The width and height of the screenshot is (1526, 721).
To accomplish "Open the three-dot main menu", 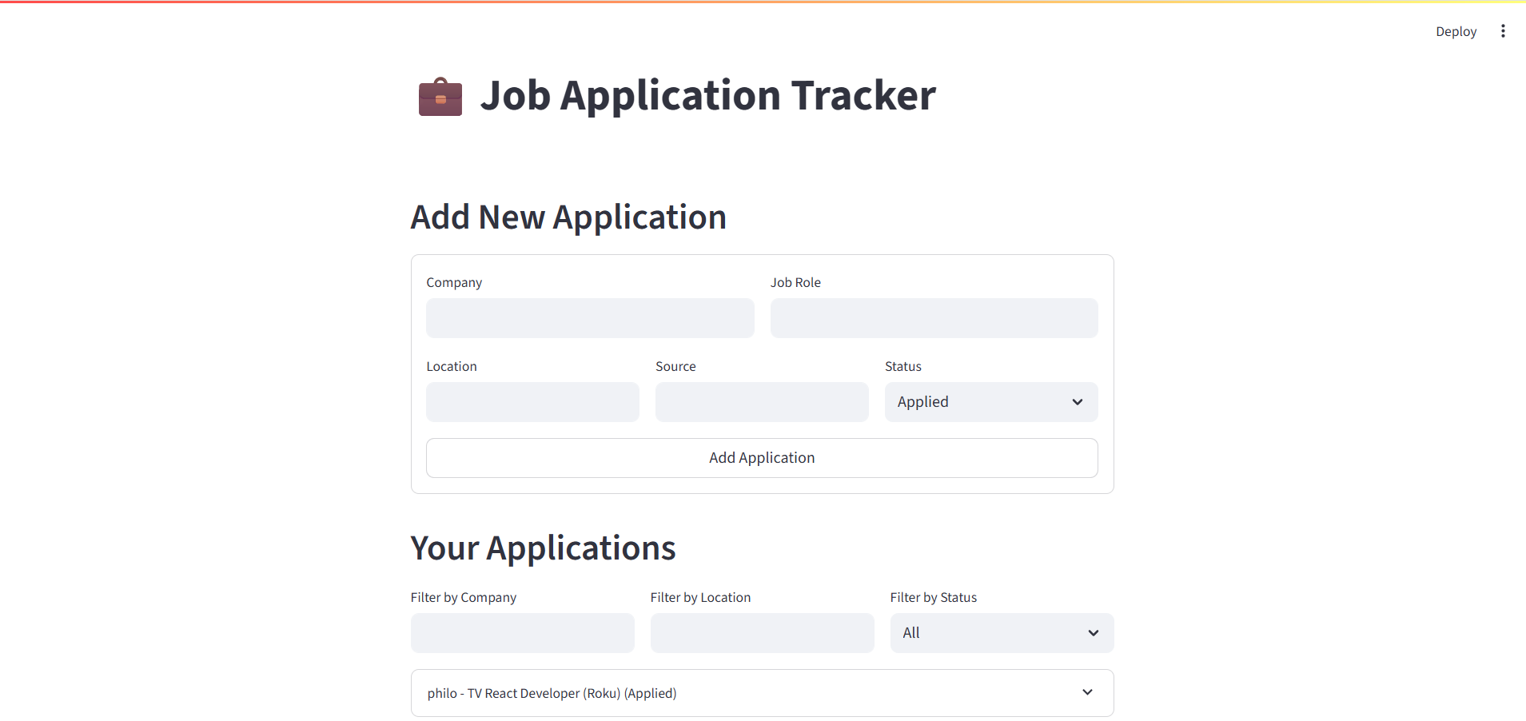I will click(1503, 31).
